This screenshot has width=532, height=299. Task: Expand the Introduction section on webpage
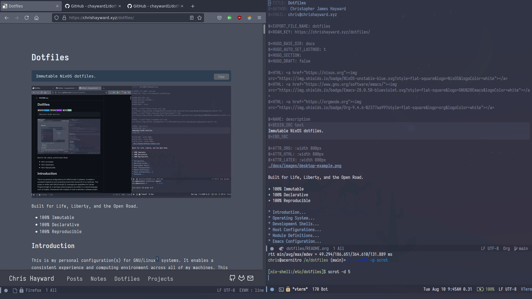(x=53, y=245)
